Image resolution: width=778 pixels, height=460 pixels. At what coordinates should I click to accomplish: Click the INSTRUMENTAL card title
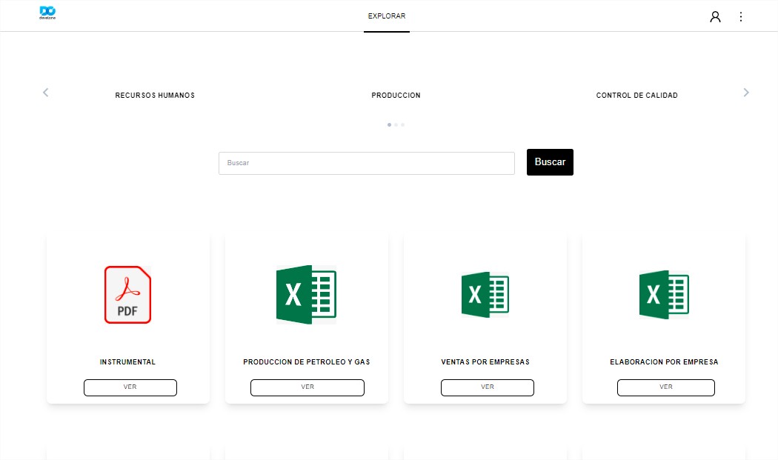point(127,362)
